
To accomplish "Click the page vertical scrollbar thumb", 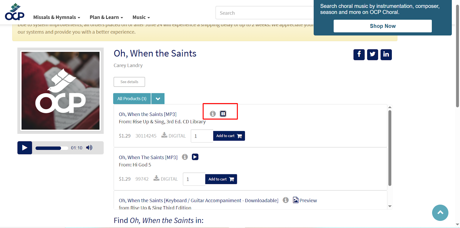I will tap(457, 56).
